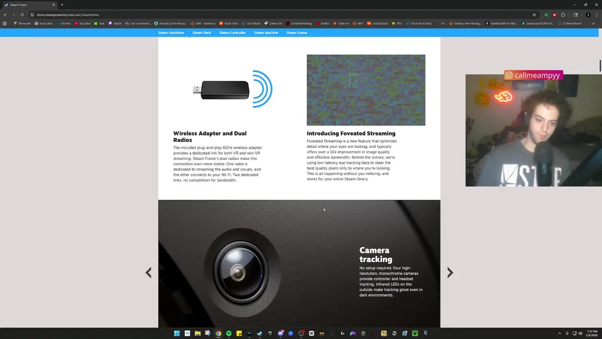Click the Camera tracking heading
Viewport: 602px width, 339px height.
(x=376, y=255)
